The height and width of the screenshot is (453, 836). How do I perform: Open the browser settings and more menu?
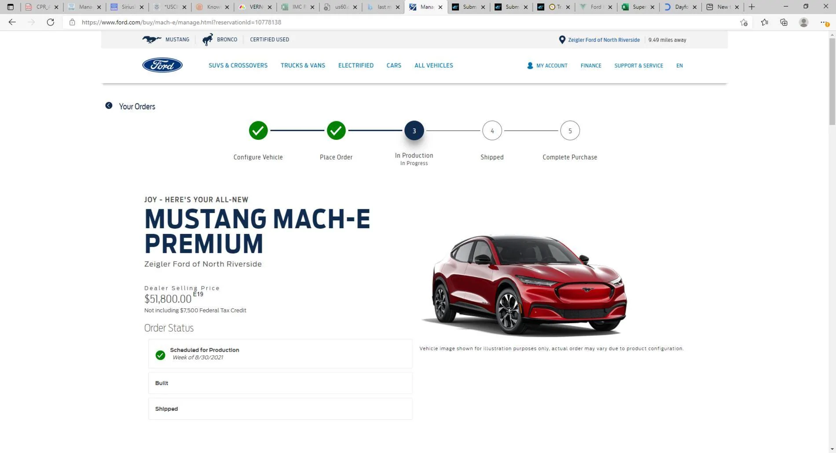point(824,22)
